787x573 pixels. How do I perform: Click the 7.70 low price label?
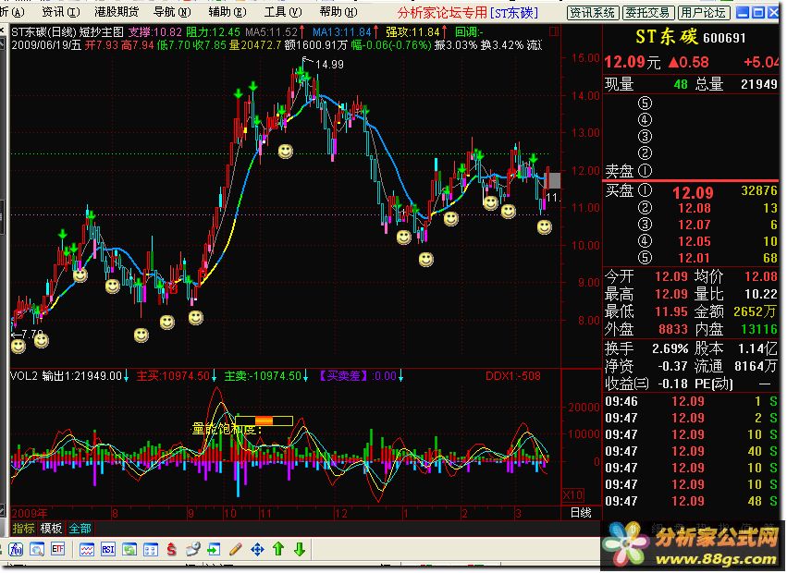(x=32, y=334)
